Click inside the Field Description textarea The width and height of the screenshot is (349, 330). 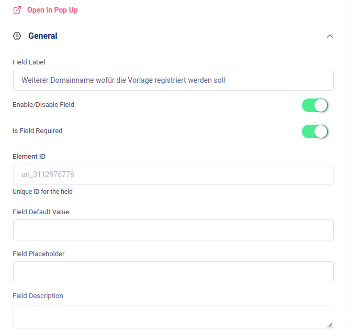click(173, 316)
